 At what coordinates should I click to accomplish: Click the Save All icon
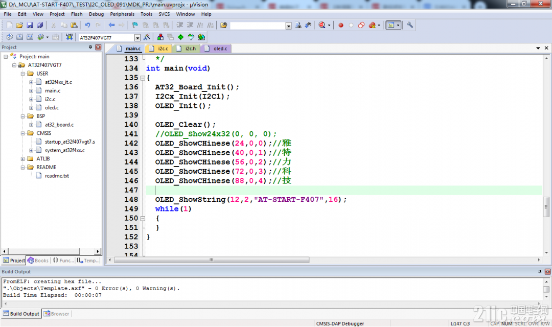pos(40,26)
